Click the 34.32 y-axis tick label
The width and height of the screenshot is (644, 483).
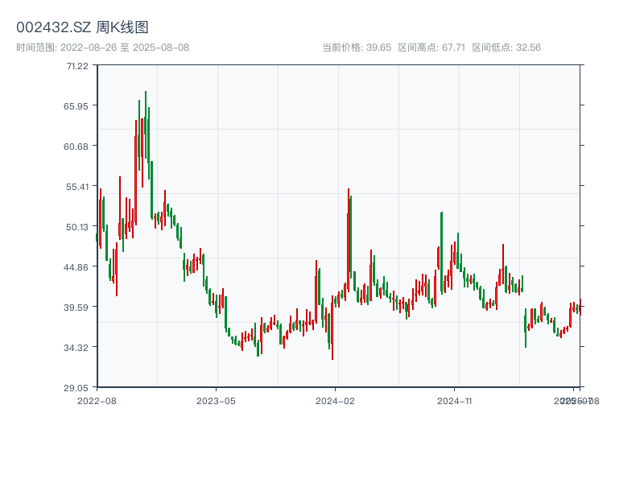coord(77,348)
